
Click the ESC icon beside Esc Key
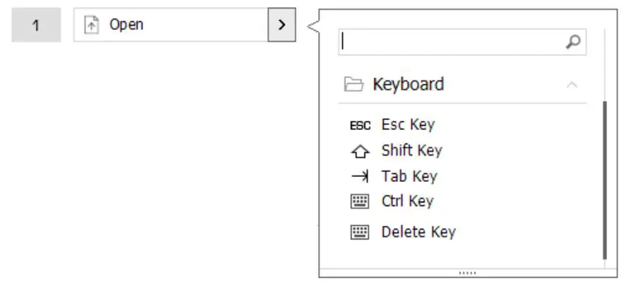[x=360, y=125]
